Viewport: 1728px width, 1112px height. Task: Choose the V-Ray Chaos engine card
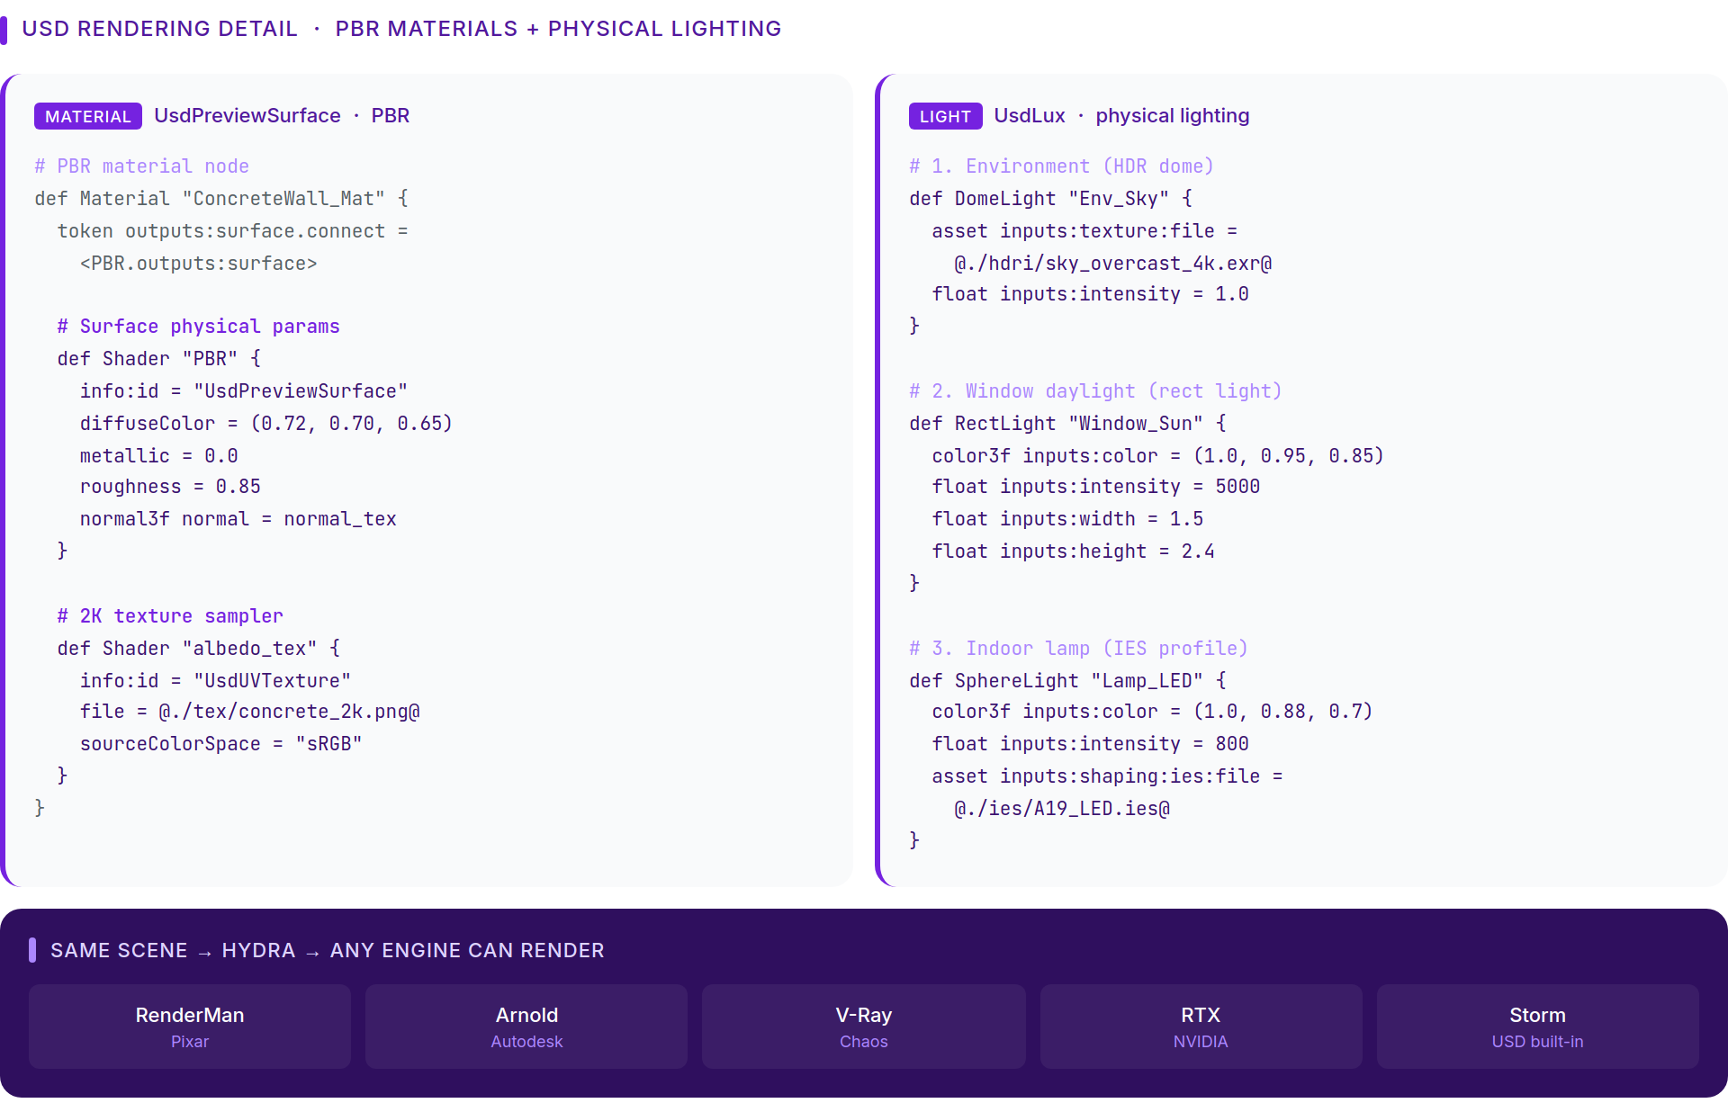[864, 1027]
